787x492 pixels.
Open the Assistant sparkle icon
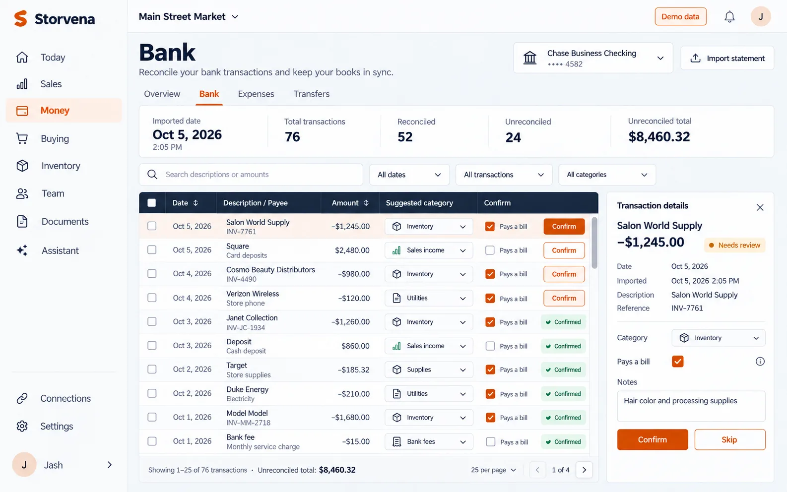point(22,250)
